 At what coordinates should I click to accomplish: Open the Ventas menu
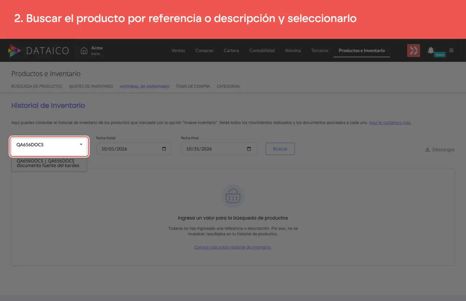click(178, 51)
